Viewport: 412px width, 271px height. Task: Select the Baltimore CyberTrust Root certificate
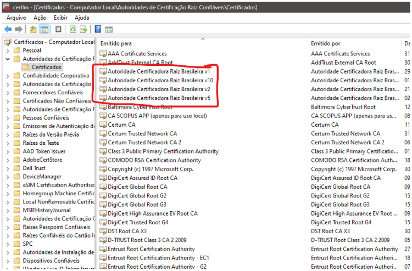[x=140, y=107]
